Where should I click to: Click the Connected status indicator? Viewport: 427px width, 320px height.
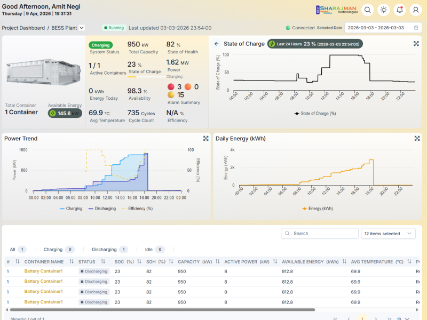300,28
